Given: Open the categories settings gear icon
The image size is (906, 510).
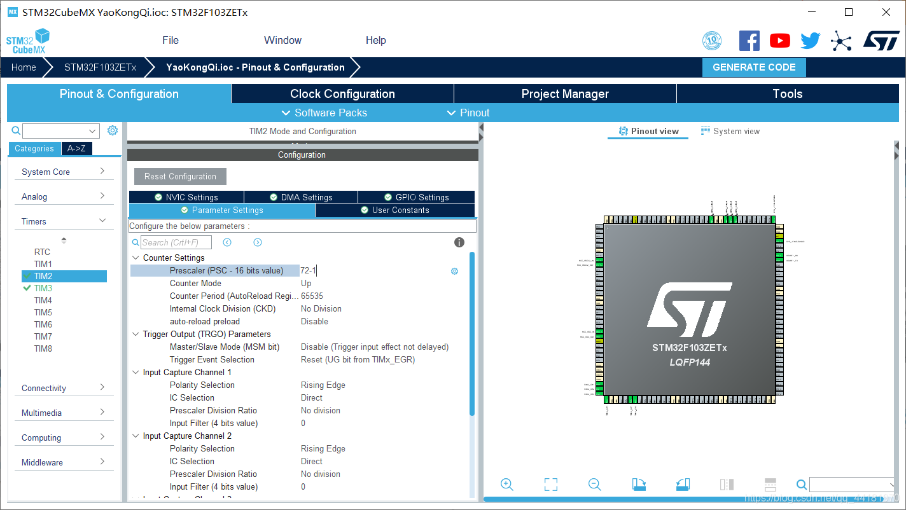Looking at the screenshot, I should click(x=113, y=130).
